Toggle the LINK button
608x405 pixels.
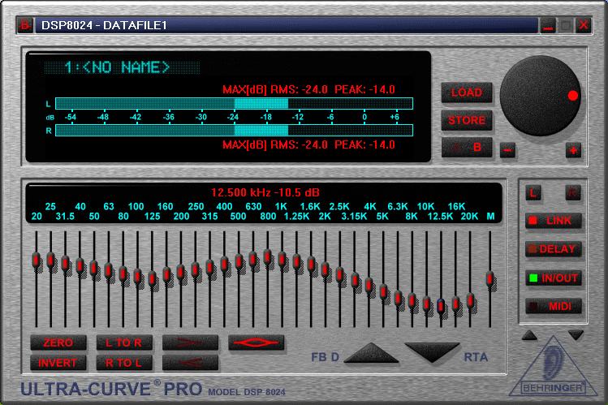click(x=554, y=221)
